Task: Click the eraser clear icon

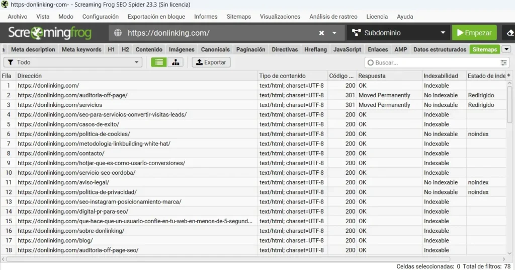Action: tap(510, 33)
